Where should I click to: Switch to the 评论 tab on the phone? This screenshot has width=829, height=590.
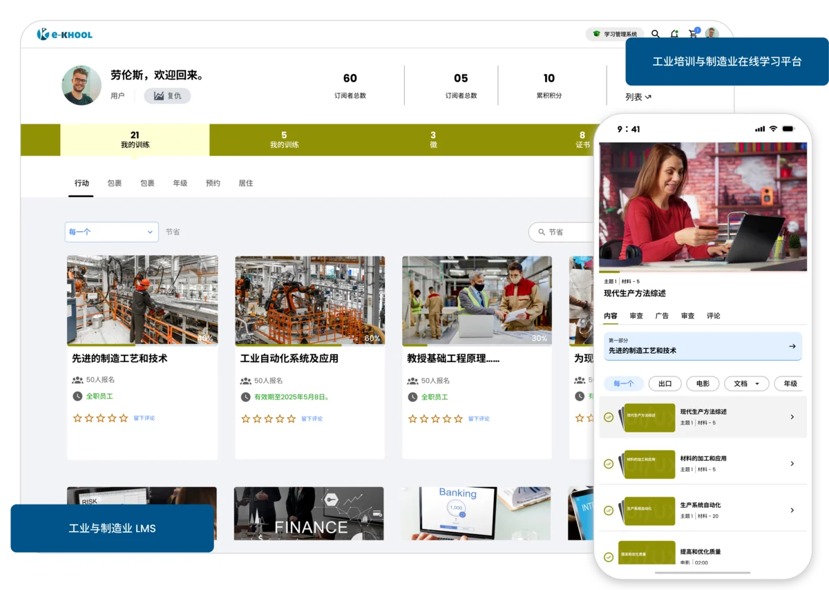pos(713,316)
